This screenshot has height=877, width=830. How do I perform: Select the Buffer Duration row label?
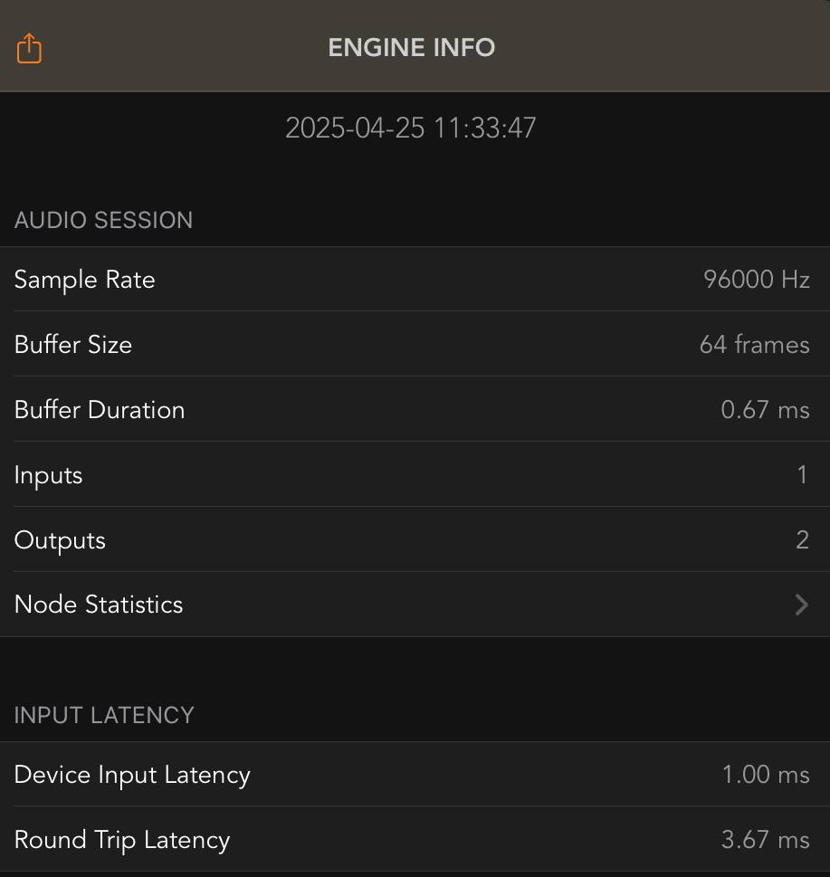coord(100,410)
